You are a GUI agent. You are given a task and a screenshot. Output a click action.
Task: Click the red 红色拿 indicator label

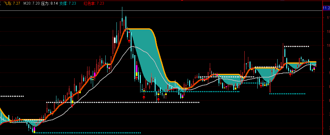pos(94,3)
